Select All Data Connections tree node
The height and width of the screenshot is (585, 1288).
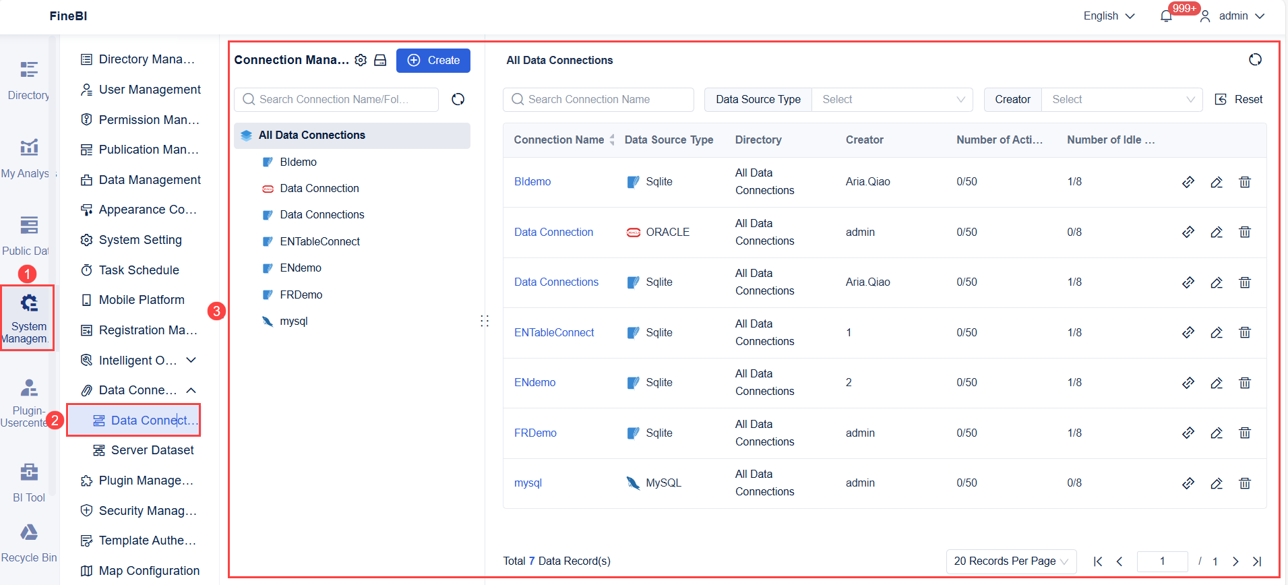352,135
